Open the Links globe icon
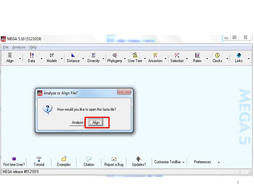 click(239, 55)
